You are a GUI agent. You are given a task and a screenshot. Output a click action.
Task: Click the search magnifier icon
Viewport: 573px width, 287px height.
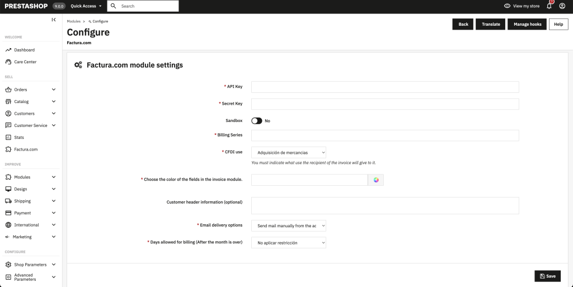(x=113, y=6)
